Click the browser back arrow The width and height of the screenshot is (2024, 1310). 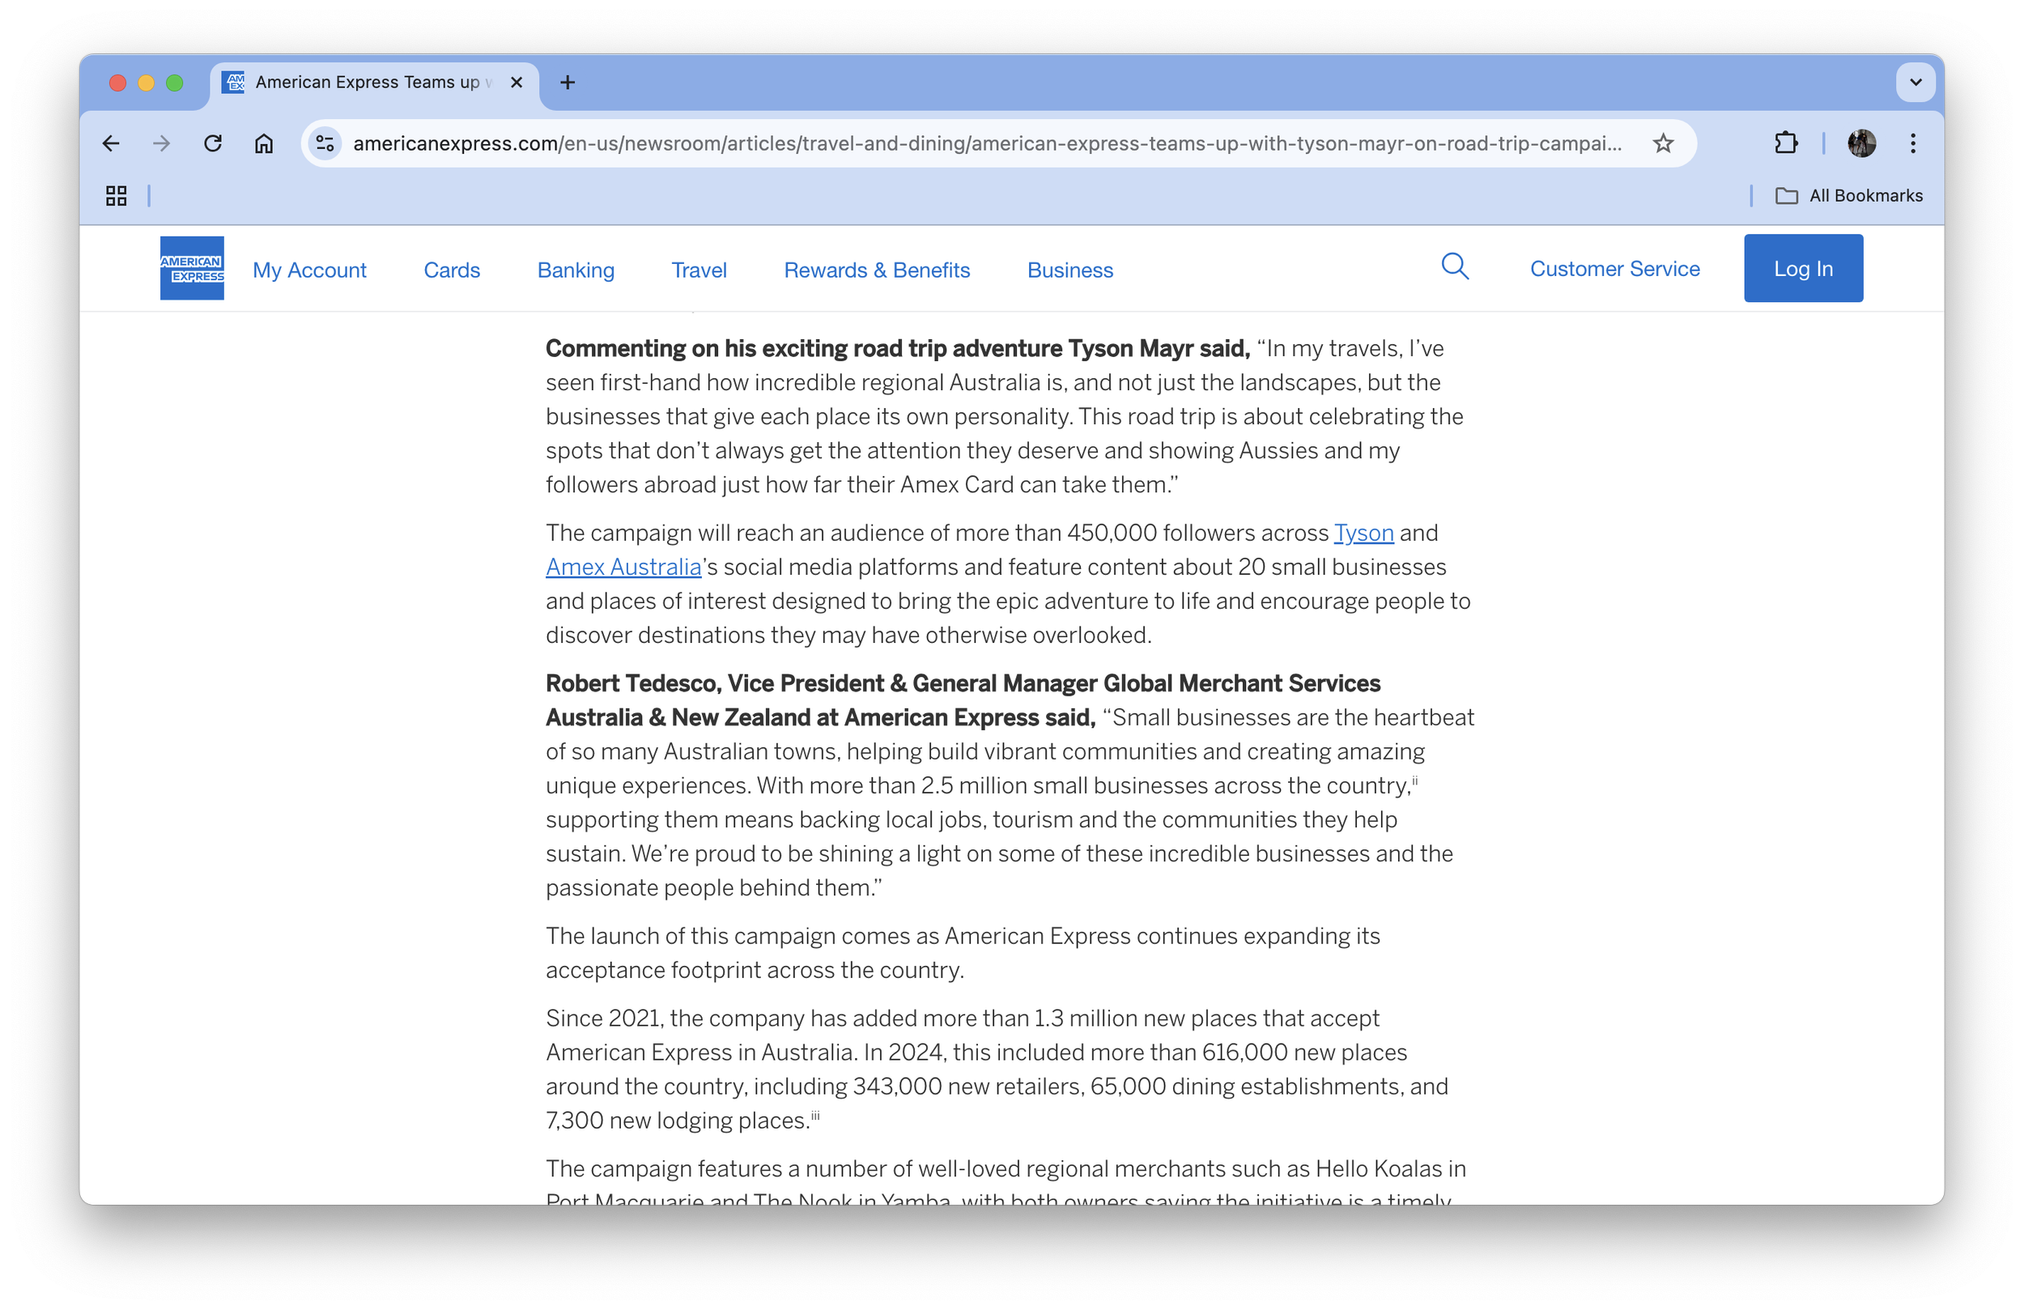[x=111, y=143]
